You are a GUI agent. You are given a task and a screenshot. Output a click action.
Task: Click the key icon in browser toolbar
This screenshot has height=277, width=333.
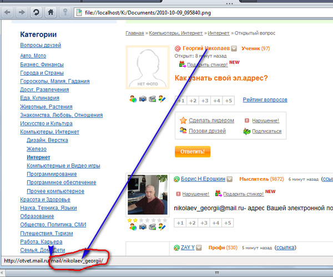click(x=65, y=12)
